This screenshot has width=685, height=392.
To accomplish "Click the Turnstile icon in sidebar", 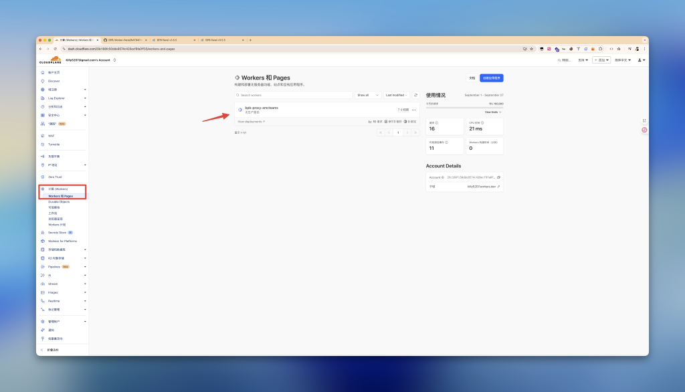I will point(43,144).
